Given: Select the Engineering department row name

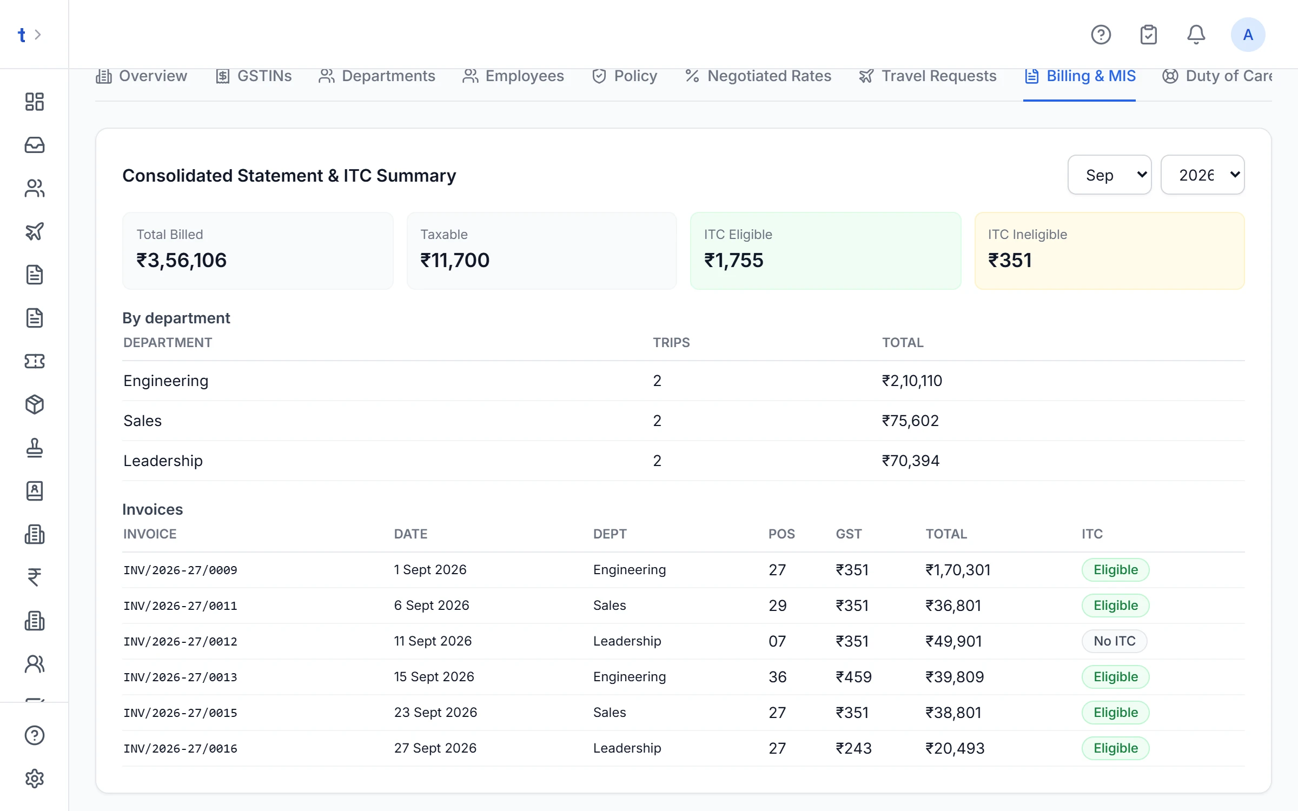Looking at the screenshot, I should (165, 381).
